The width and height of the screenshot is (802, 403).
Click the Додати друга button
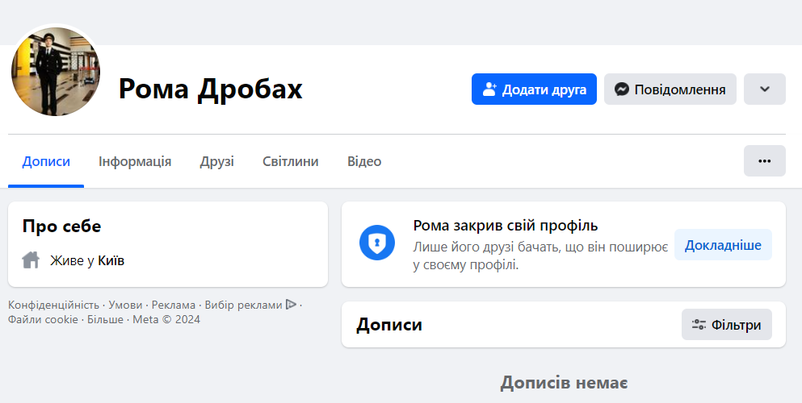pos(534,89)
